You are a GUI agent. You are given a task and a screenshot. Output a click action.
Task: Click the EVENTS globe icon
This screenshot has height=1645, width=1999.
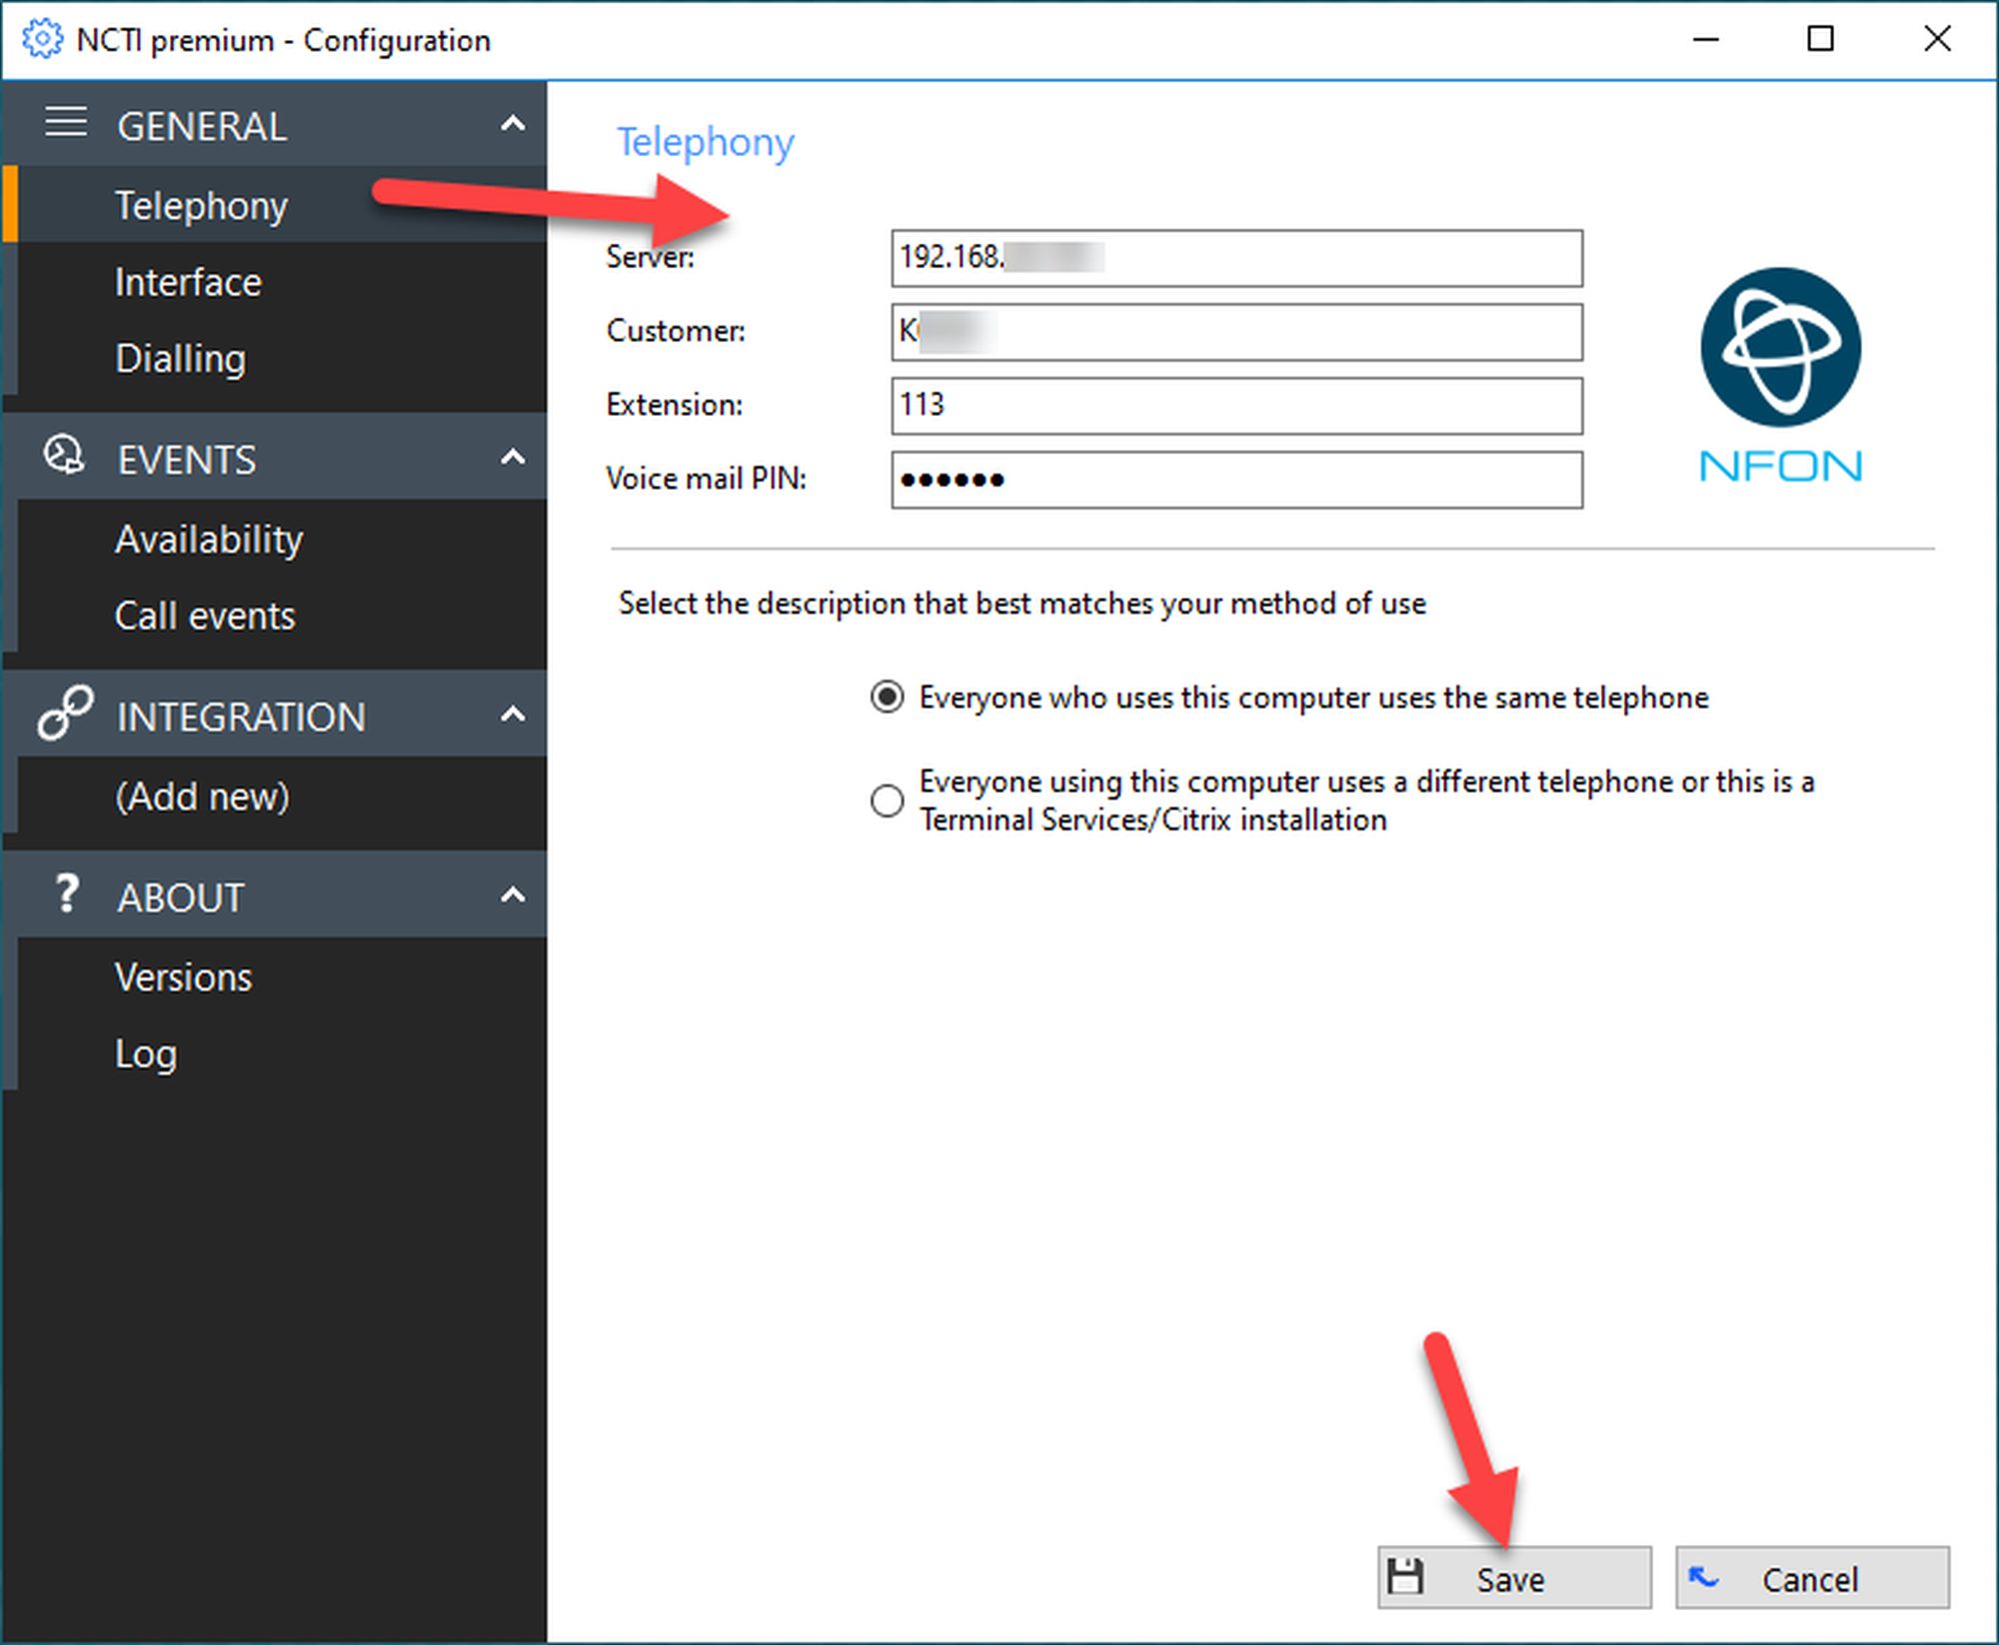64,456
